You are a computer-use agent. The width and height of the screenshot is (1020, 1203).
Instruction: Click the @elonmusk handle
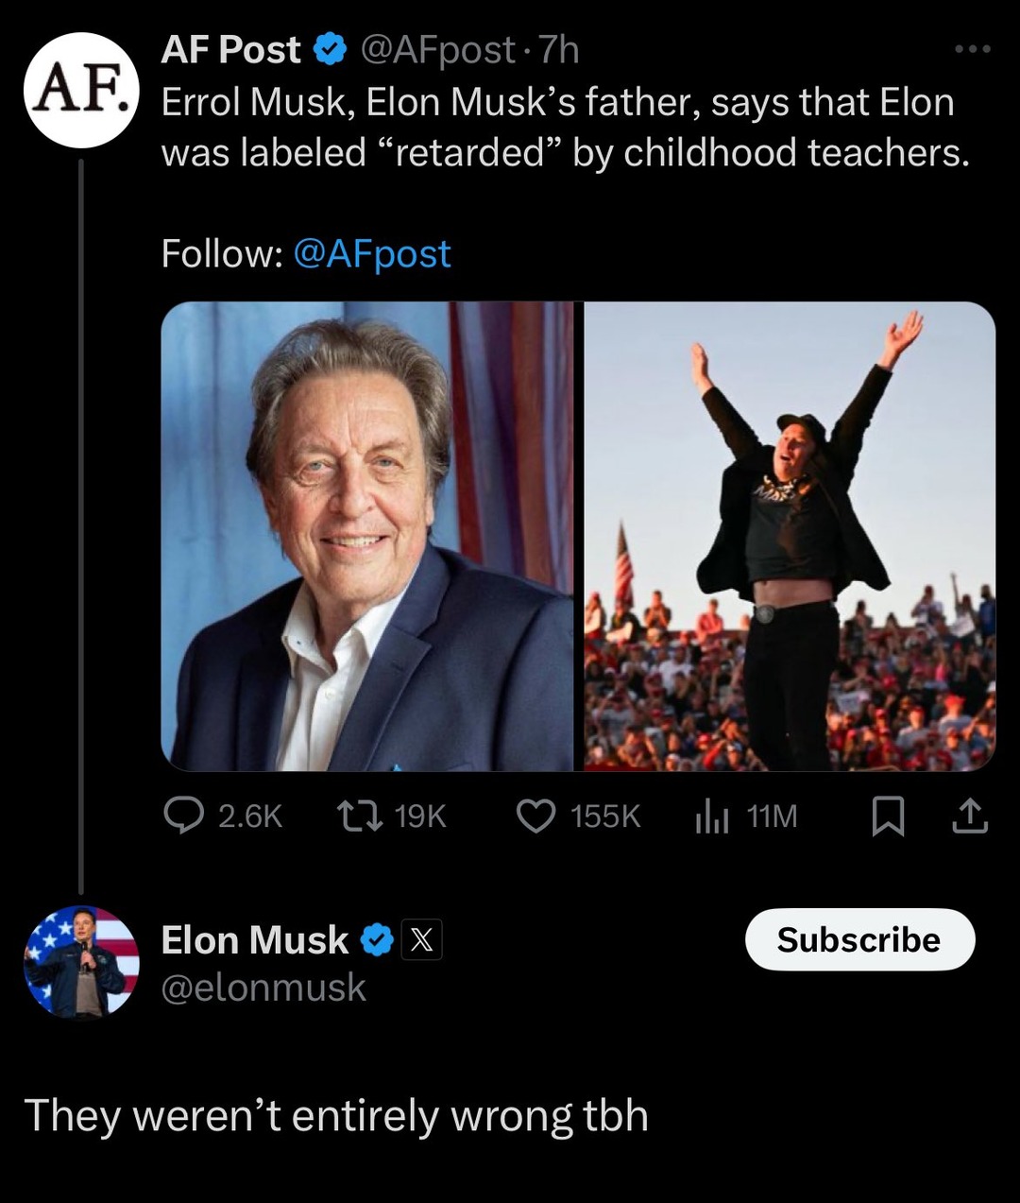pos(266,988)
